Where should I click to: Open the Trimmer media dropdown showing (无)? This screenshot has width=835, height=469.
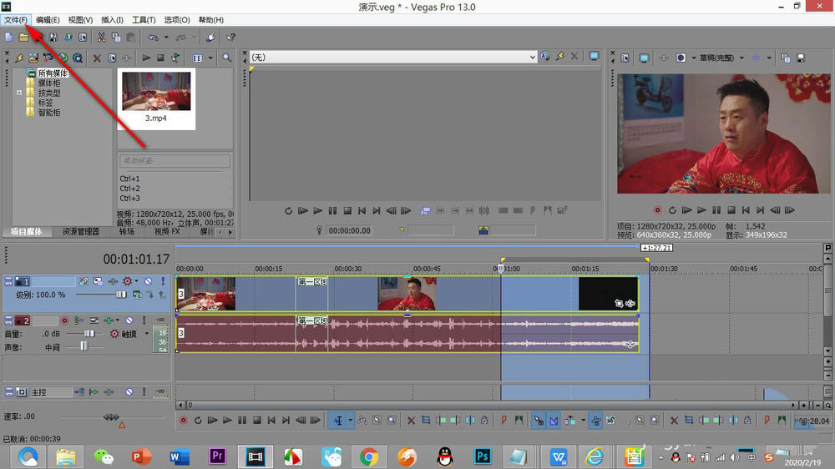pyautogui.click(x=393, y=57)
